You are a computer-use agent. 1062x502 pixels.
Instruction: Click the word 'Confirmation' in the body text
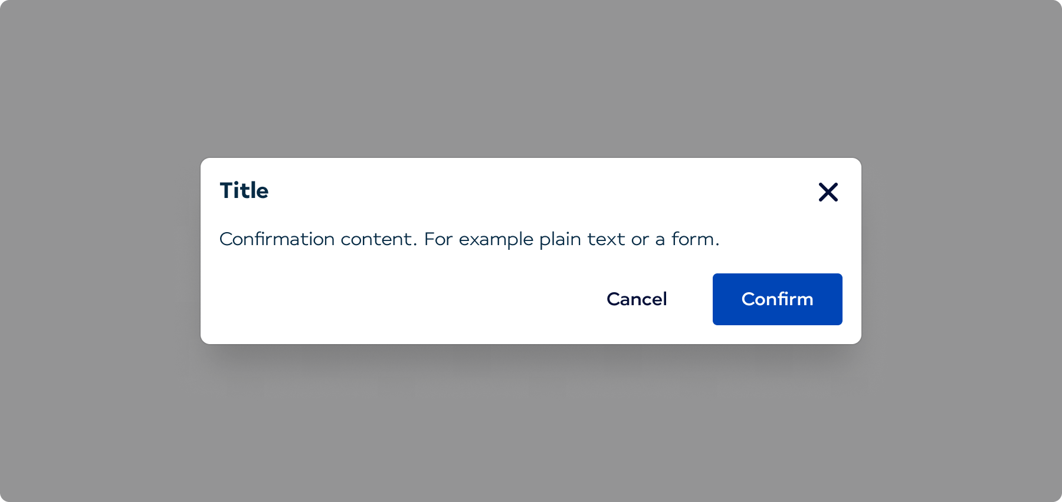[x=277, y=239]
